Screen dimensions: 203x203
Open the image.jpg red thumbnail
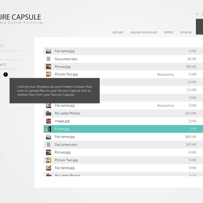coord(48,121)
